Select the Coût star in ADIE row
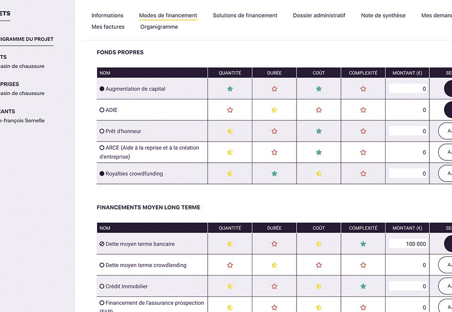 319,110
